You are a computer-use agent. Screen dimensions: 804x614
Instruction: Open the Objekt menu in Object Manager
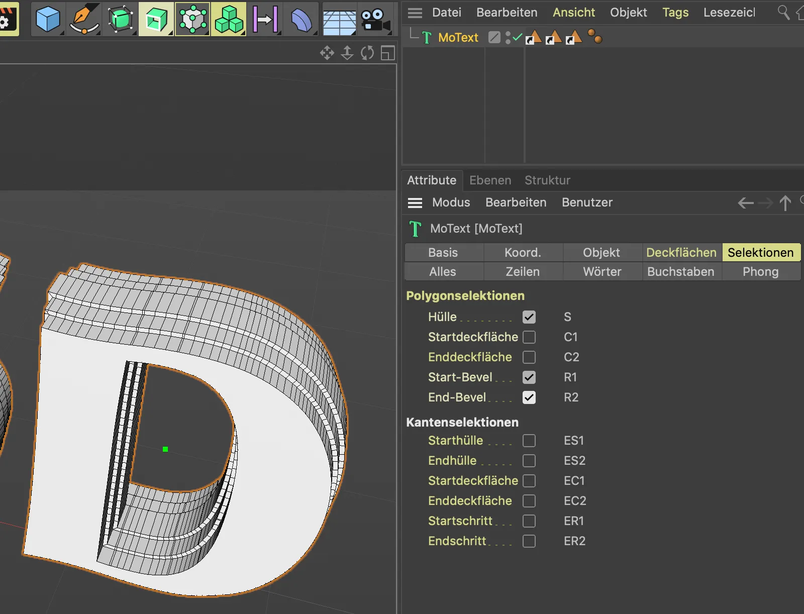(x=628, y=13)
